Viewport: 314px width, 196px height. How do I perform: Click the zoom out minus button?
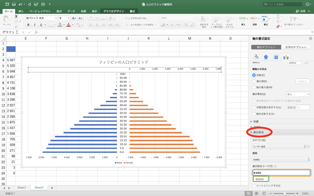tap(271, 193)
